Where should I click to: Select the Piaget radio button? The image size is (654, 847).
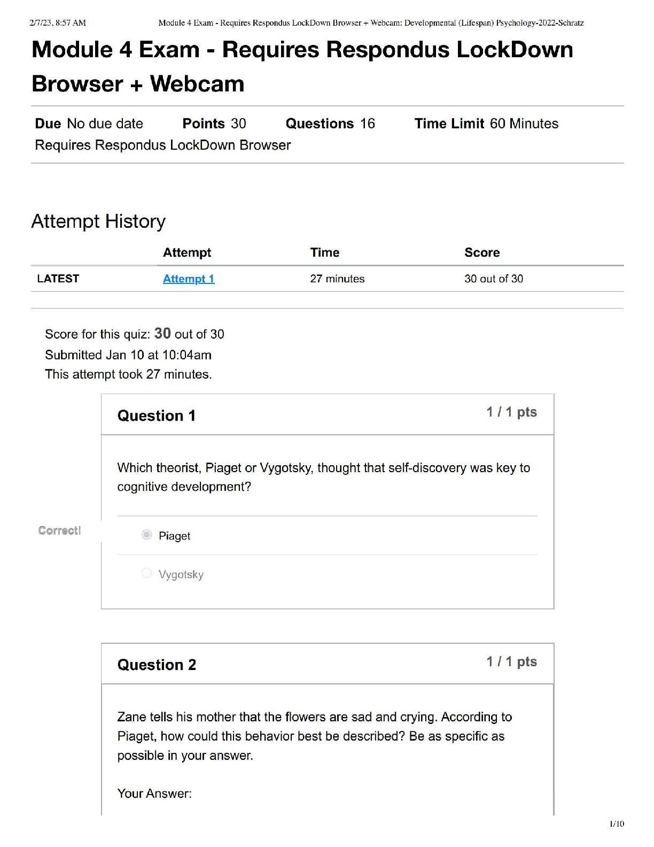click(146, 535)
